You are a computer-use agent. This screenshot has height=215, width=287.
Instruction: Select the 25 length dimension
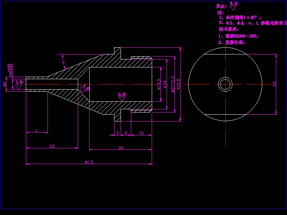(52, 146)
